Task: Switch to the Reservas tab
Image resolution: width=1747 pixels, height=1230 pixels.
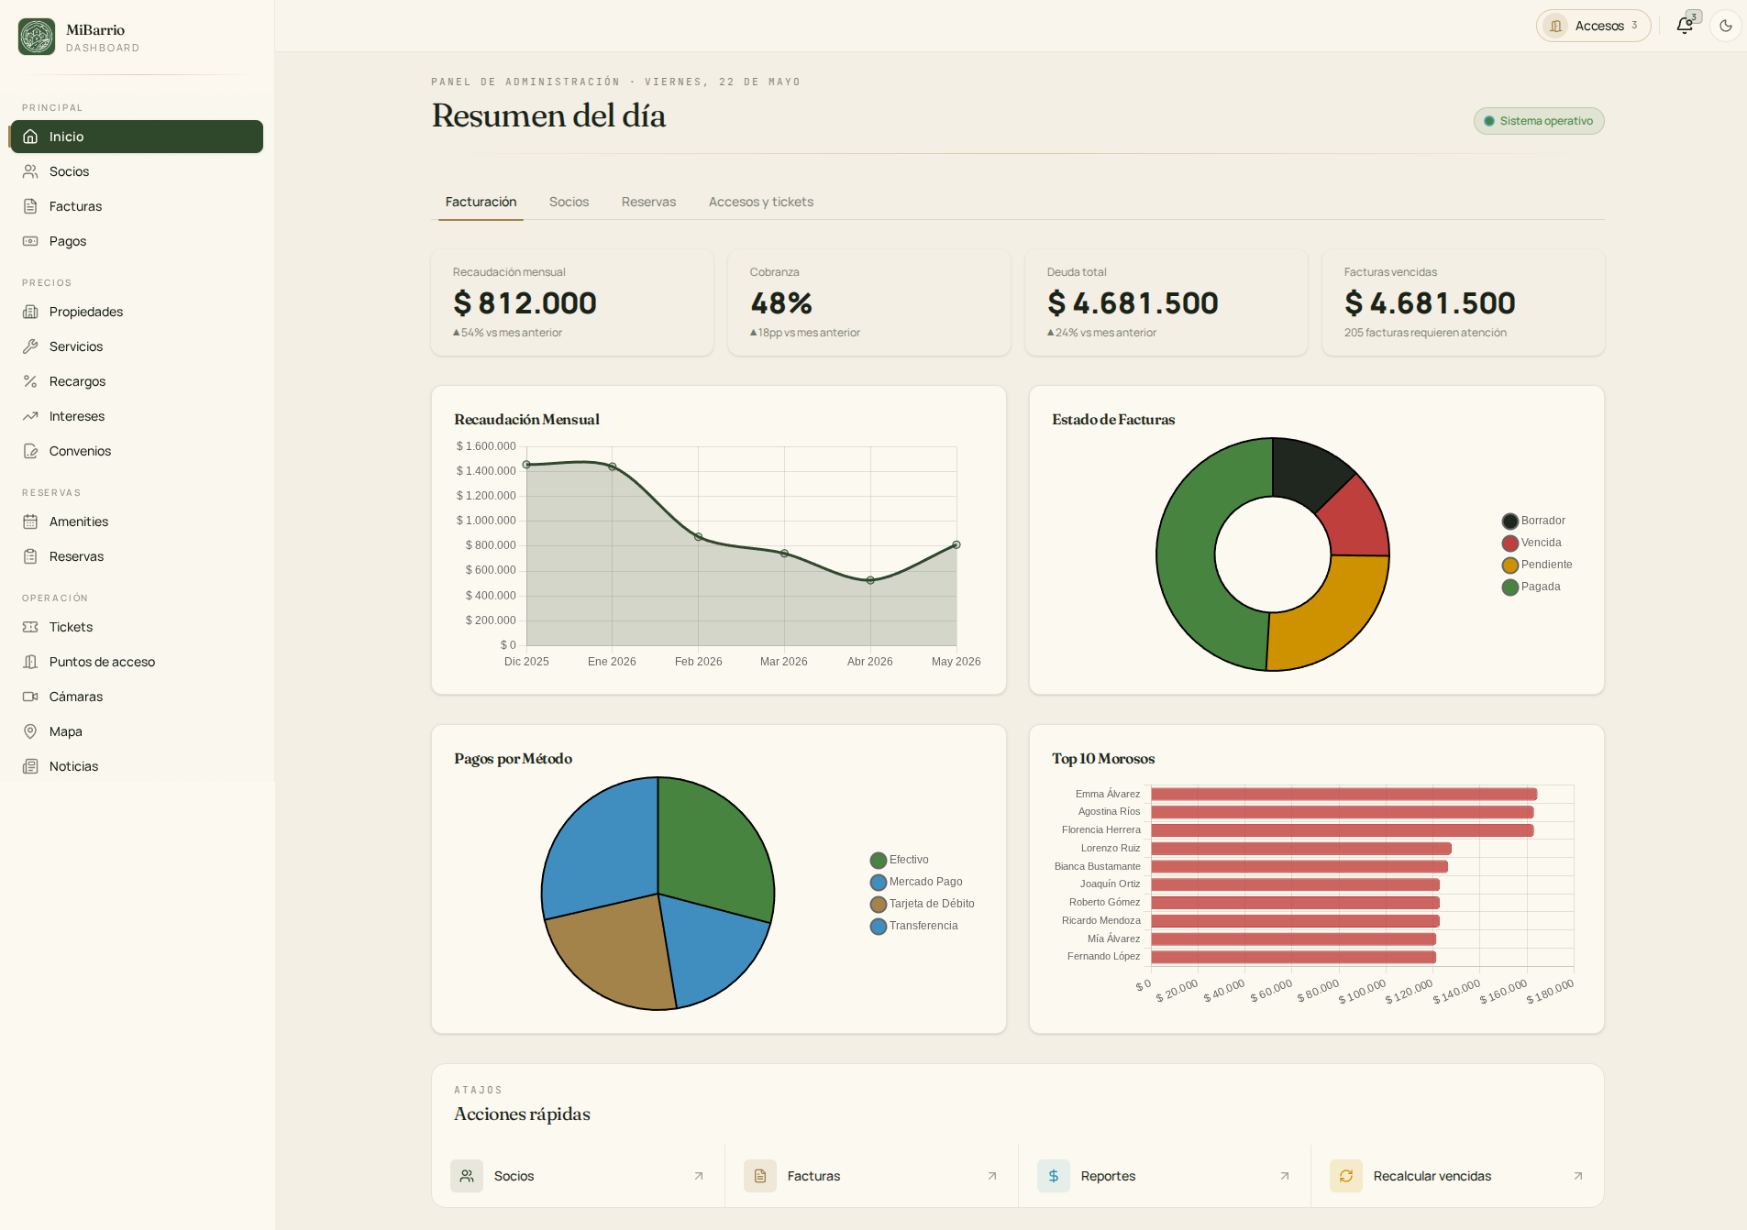Action: (648, 202)
